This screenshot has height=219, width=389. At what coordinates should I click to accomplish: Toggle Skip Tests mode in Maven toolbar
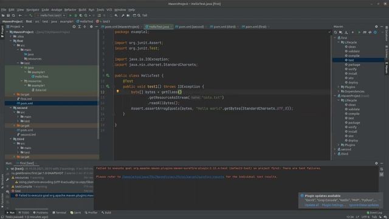pyautogui.click(x=375, y=32)
